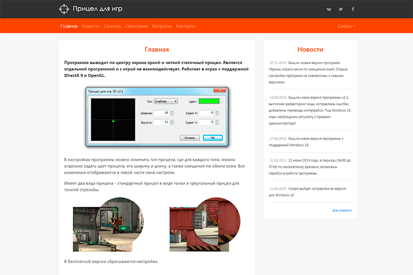Click the Ширина value field

pos(161,113)
